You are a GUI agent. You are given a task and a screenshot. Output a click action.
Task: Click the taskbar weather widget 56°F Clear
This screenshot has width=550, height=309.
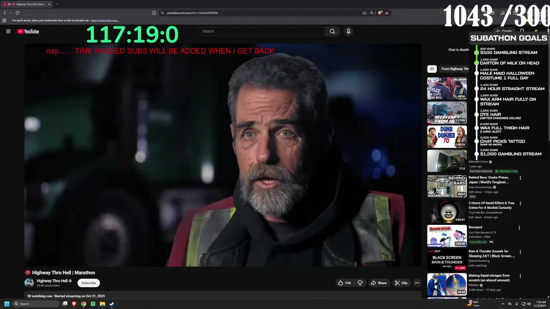click(x=473, y=304)
